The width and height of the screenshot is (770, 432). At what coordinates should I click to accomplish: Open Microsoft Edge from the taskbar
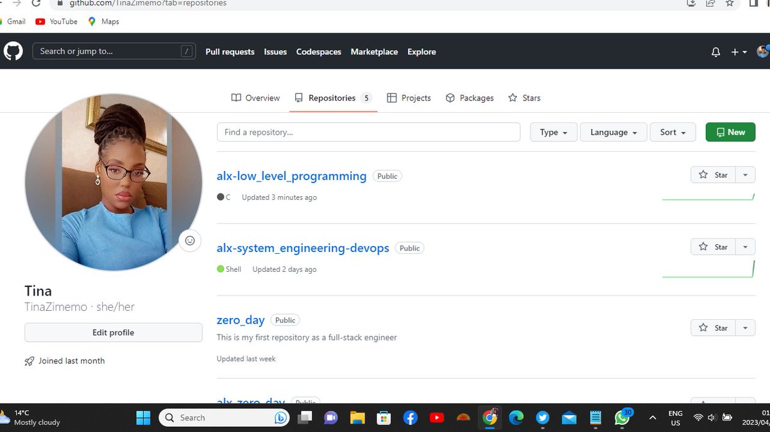pos(517,418)
